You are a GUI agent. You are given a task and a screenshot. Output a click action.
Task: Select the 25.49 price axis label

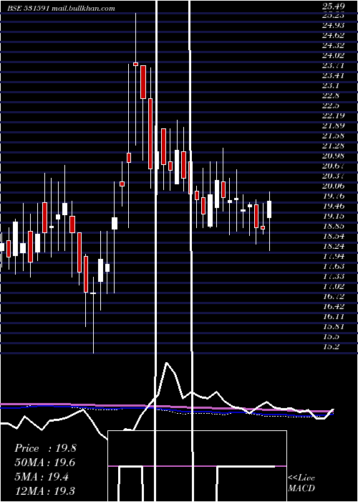334,6
